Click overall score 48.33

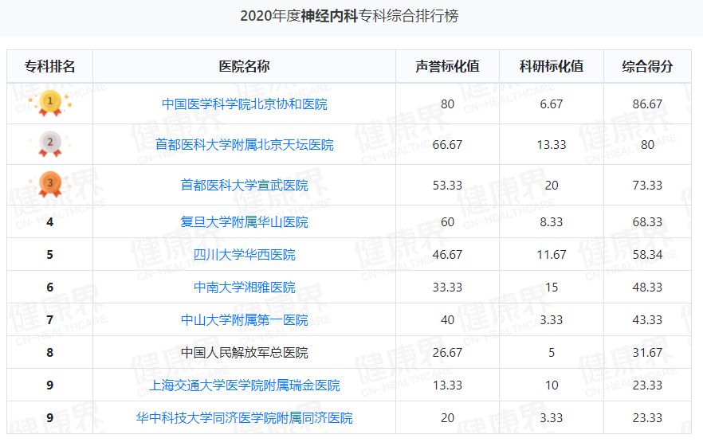pos(647,287)
